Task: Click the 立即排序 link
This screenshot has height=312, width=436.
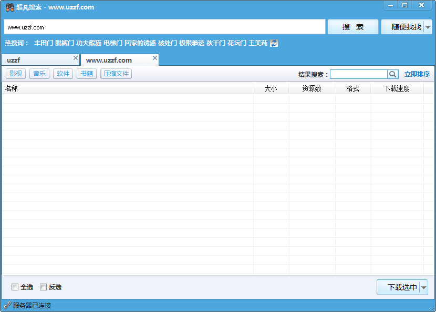Action: [x=417, y=74]
